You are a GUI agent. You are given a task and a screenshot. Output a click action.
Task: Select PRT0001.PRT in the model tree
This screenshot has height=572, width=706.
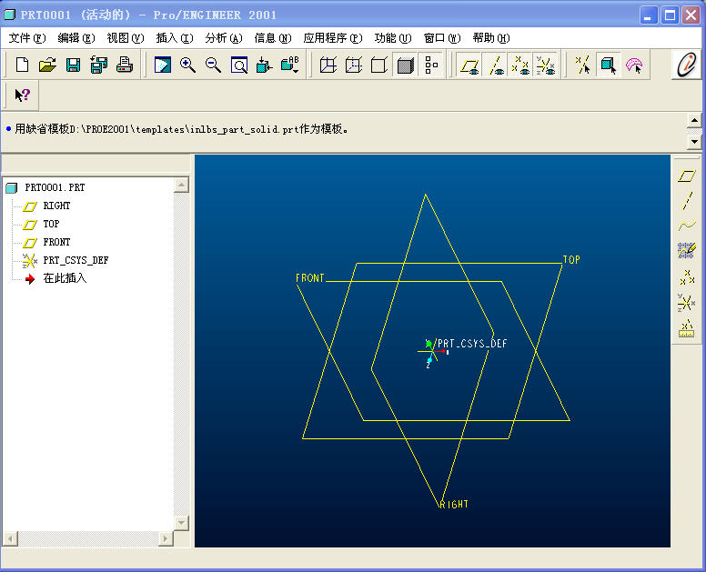(x=55, y=187)
